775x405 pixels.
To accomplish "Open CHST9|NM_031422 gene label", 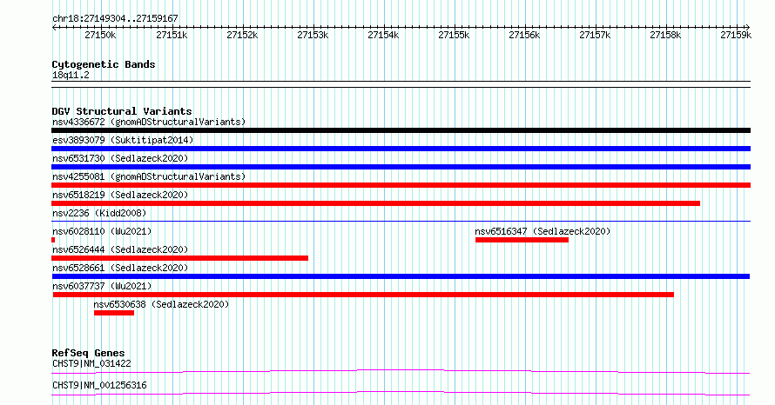I will [91, 363].
